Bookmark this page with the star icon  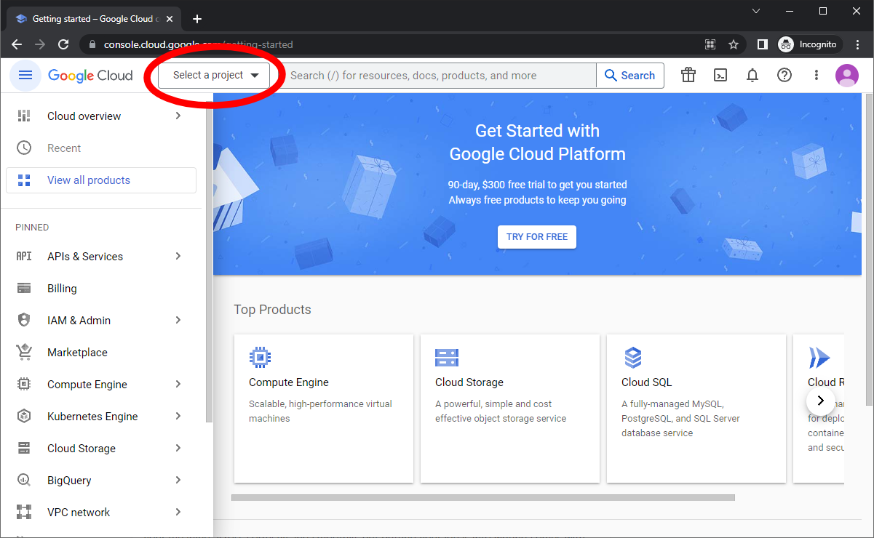point(734,44)
